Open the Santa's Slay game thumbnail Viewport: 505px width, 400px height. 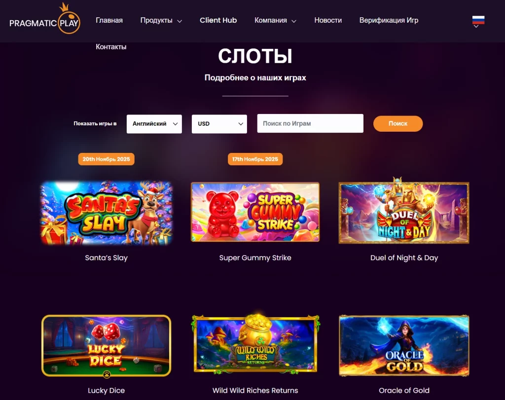click(x=107, y=213)
